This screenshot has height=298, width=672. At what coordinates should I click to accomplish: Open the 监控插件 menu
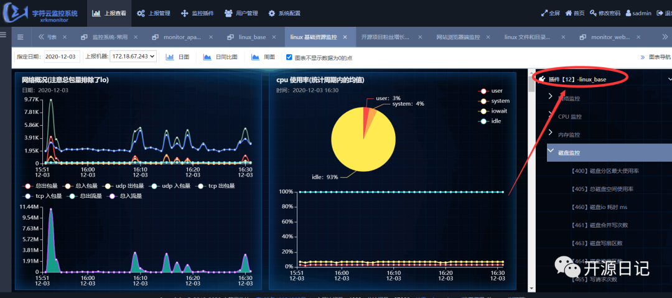197,13
